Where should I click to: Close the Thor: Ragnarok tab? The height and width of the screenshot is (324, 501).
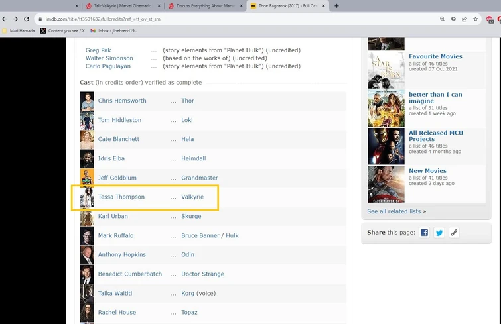click(323, 6)
